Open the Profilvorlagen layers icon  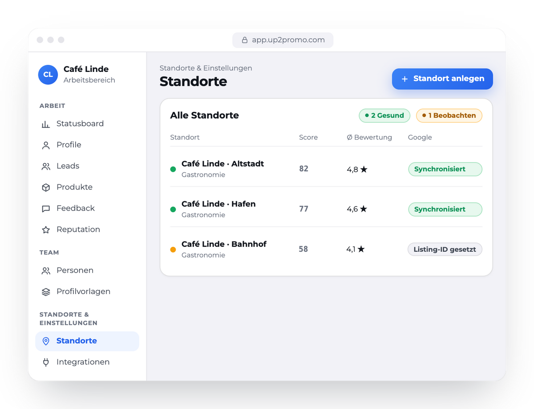(x=46, y=292)
